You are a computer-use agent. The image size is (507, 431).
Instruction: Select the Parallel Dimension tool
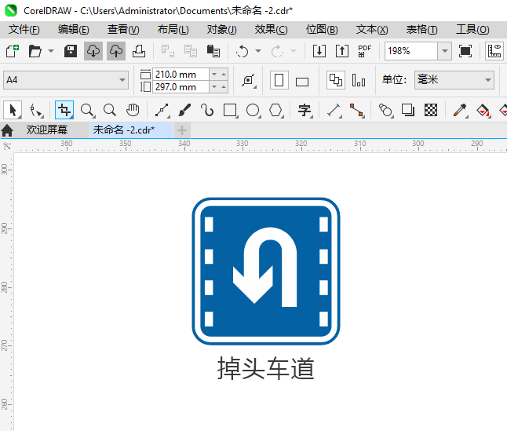[x=334, y=110]
